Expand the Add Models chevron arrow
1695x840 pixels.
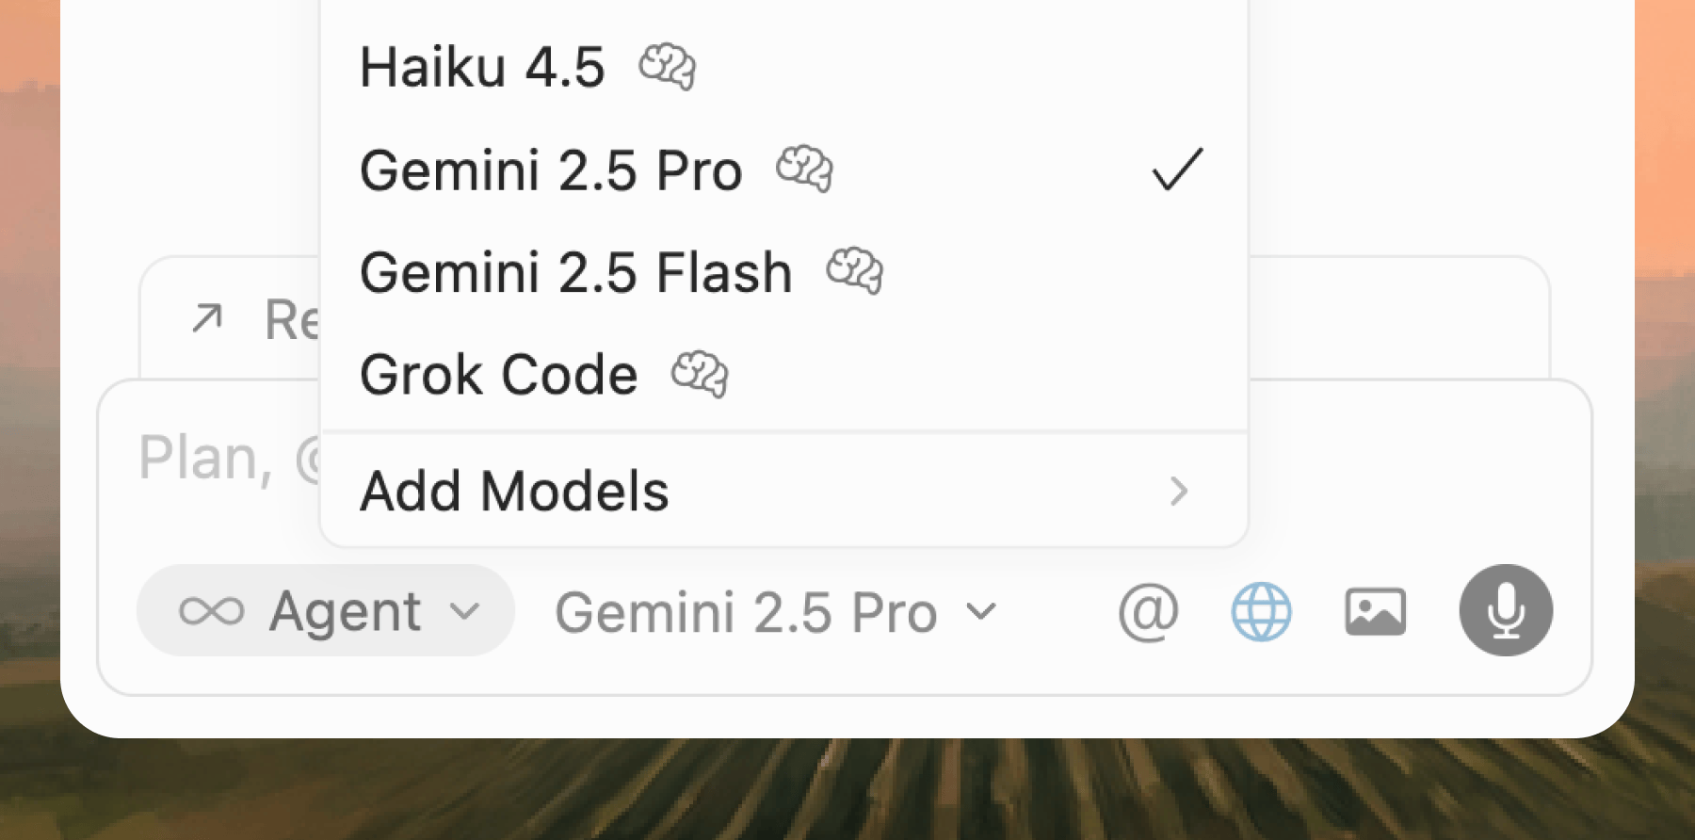click(x=1178, y=492)
